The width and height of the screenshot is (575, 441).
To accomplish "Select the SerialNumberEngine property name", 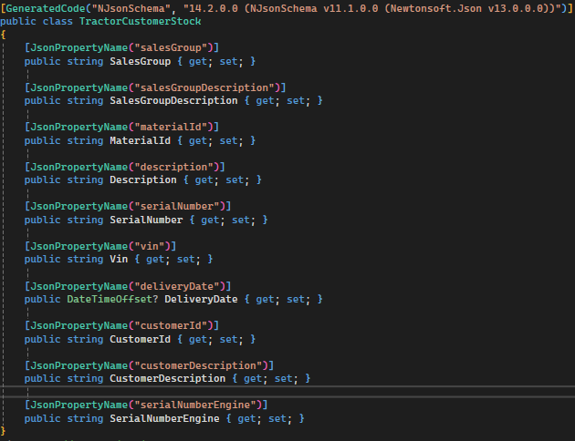I will click(x=164, y=418).
